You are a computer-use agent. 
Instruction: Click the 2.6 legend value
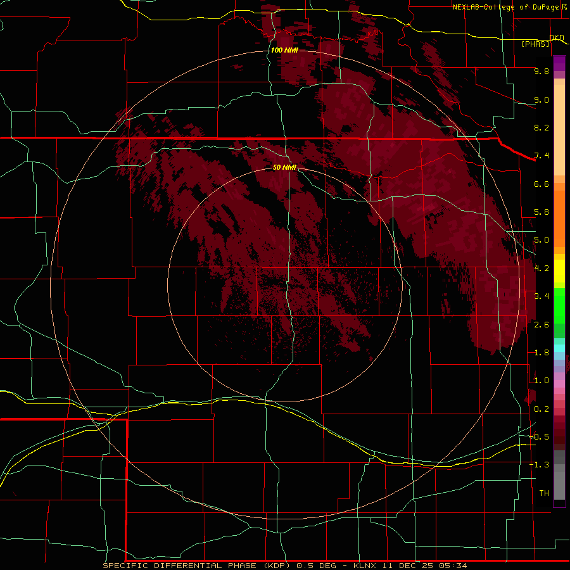point(541,325)
